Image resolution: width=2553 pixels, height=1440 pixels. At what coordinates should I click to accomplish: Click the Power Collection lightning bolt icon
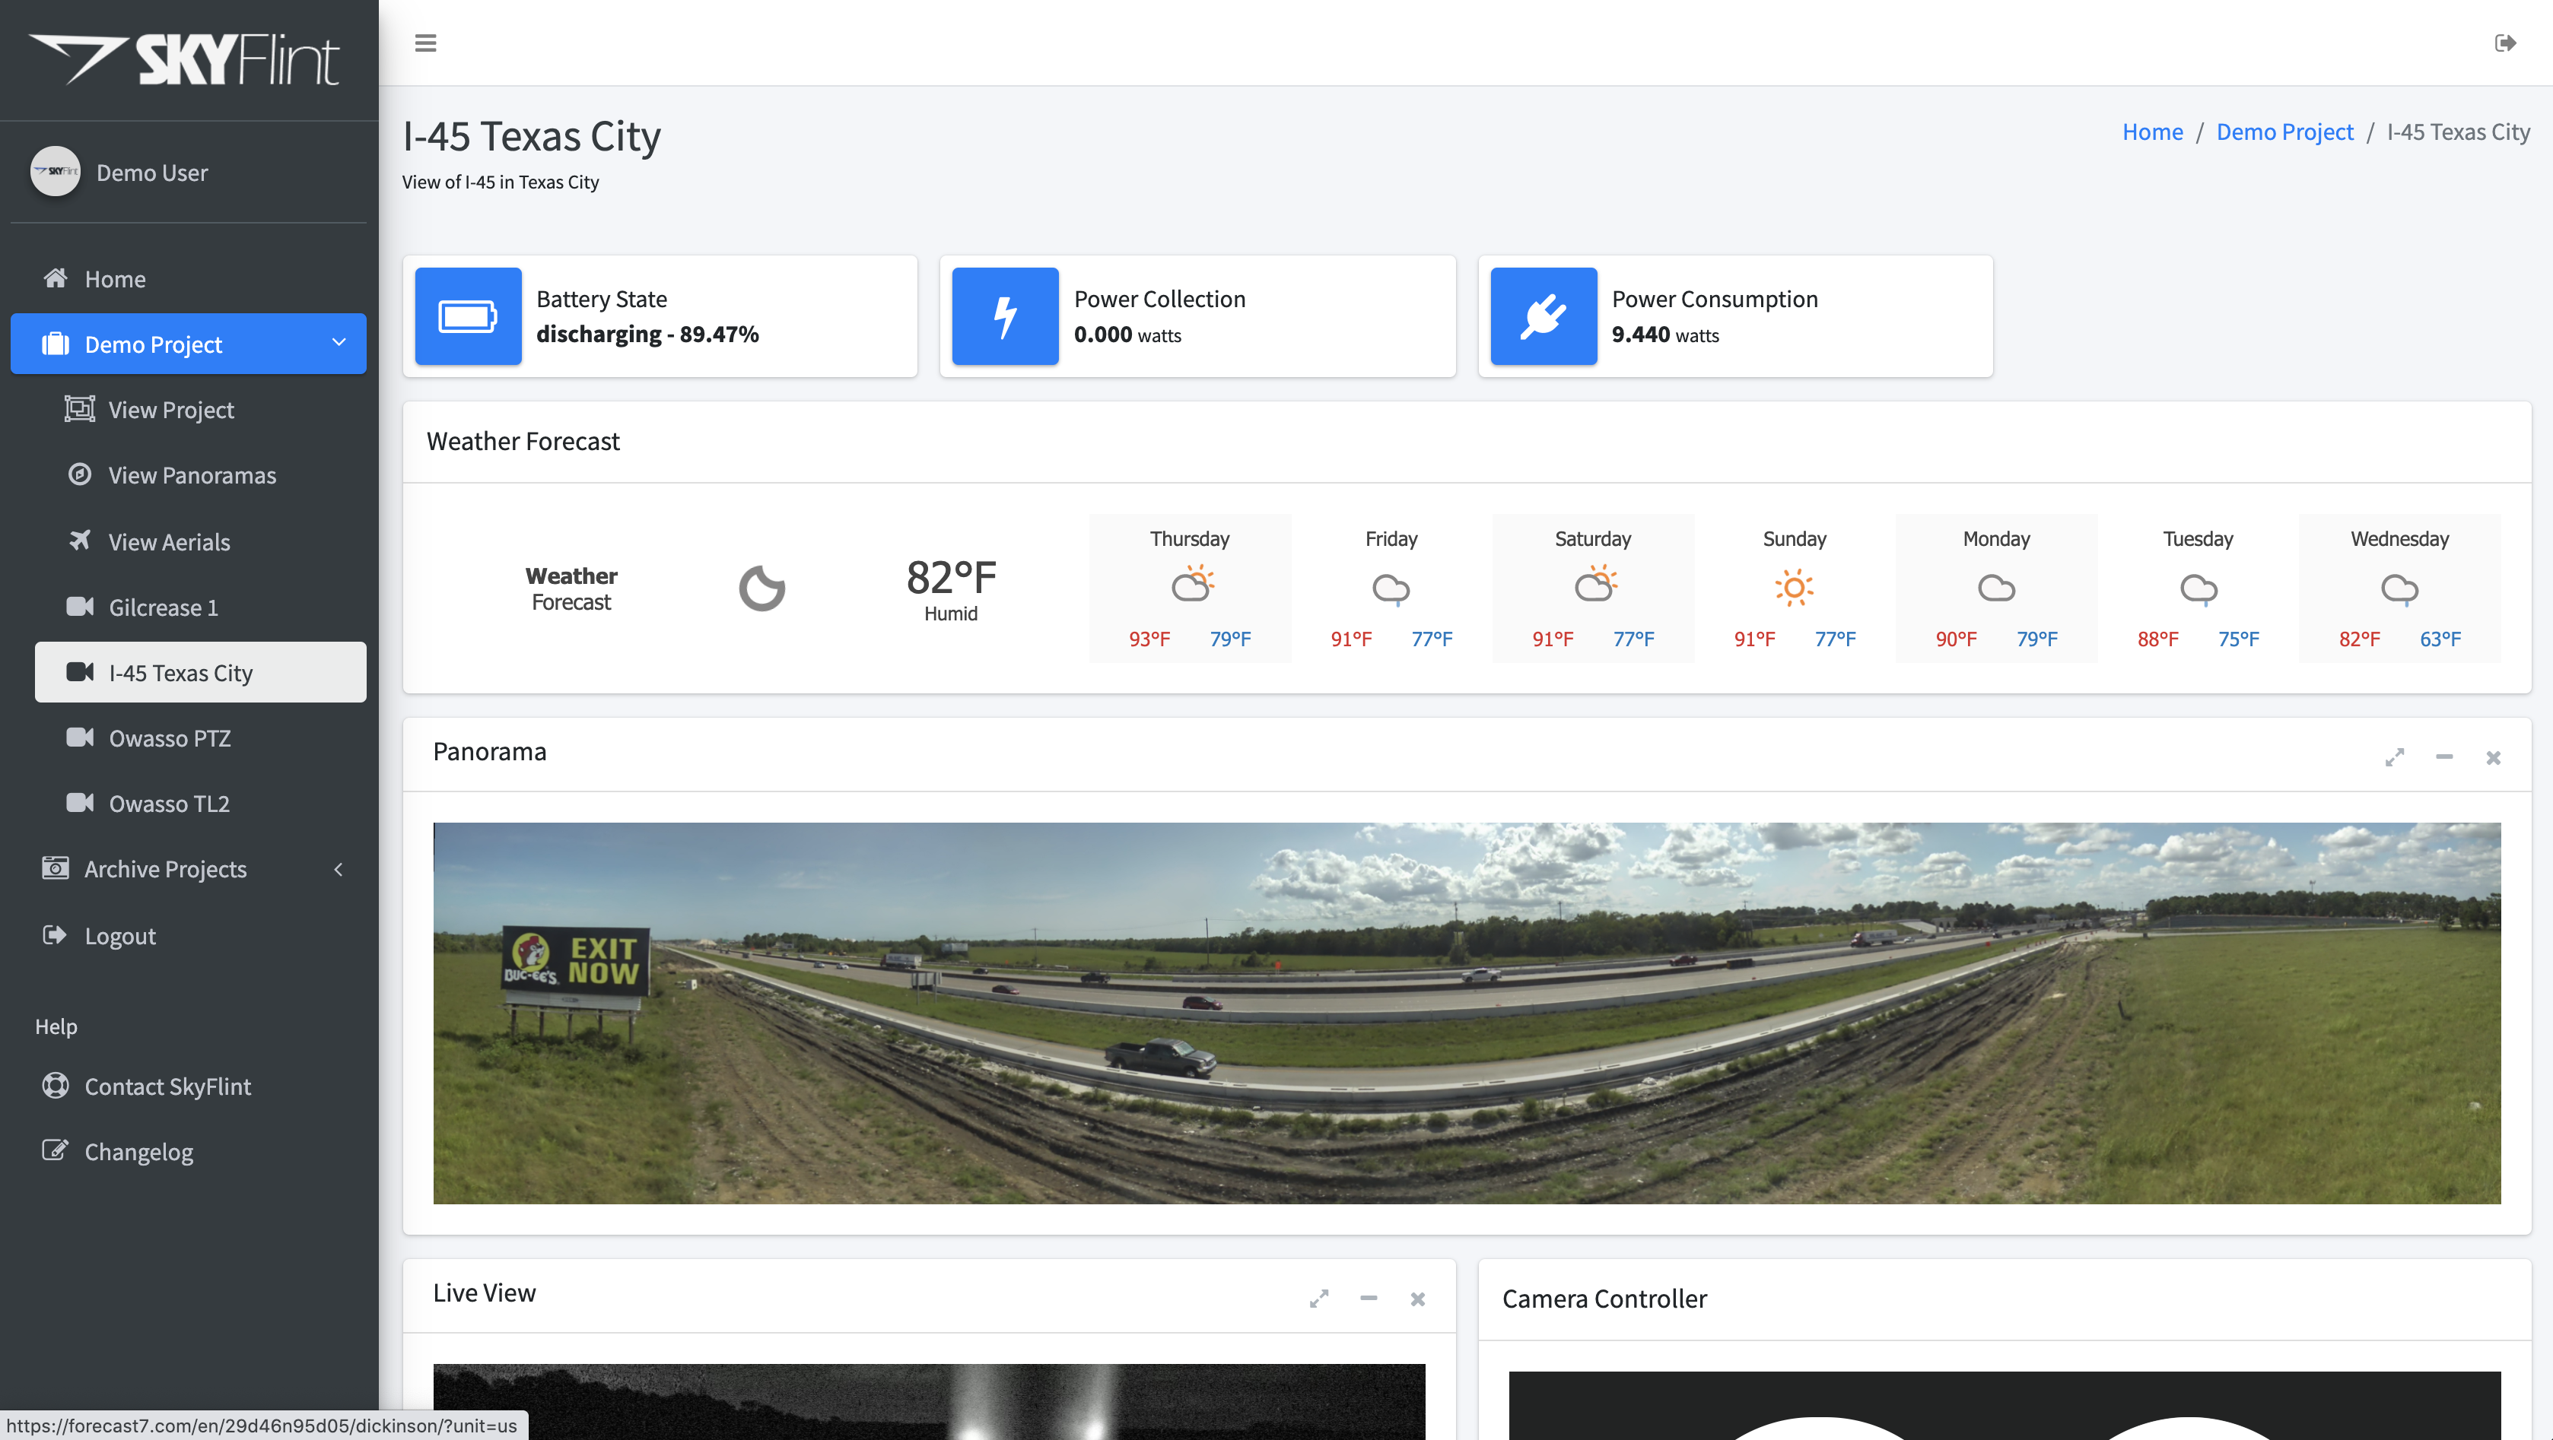click(1005, 316)
